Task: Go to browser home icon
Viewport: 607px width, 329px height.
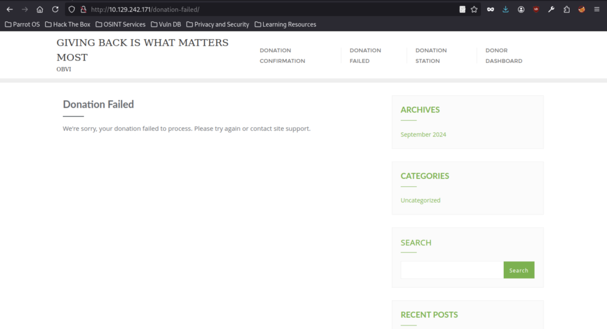Action: point(40,9)
